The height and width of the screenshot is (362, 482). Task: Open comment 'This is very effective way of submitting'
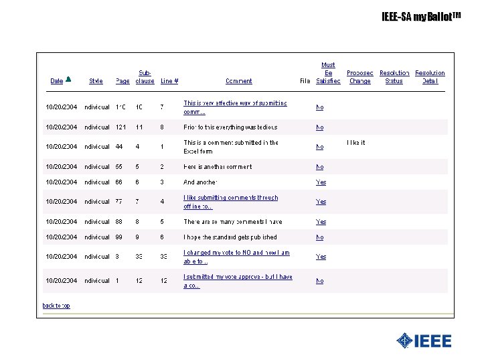235,107
